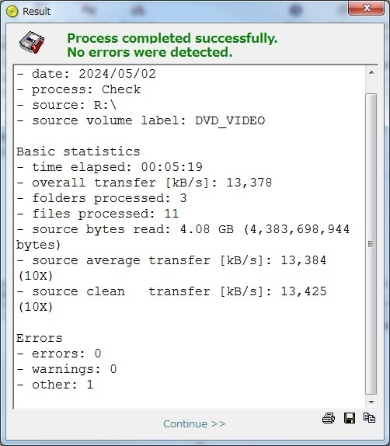Click the scrollbar down arrow in the log
The image size is (390, 446).
(x=371, y=402)
